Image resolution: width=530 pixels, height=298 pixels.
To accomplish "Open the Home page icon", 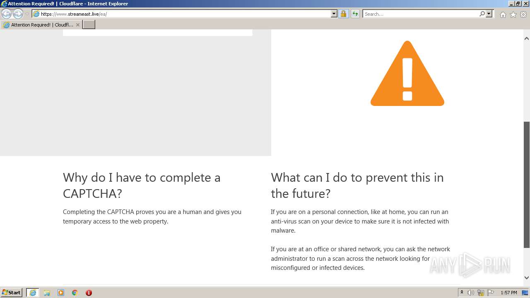I will 503,14.
